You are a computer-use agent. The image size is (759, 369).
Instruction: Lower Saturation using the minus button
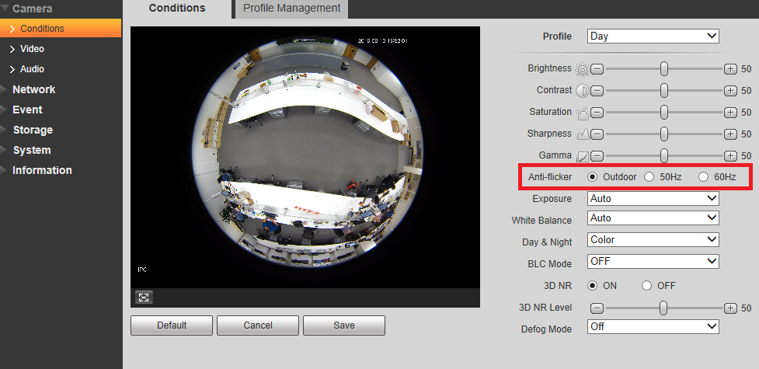[597, 113]
